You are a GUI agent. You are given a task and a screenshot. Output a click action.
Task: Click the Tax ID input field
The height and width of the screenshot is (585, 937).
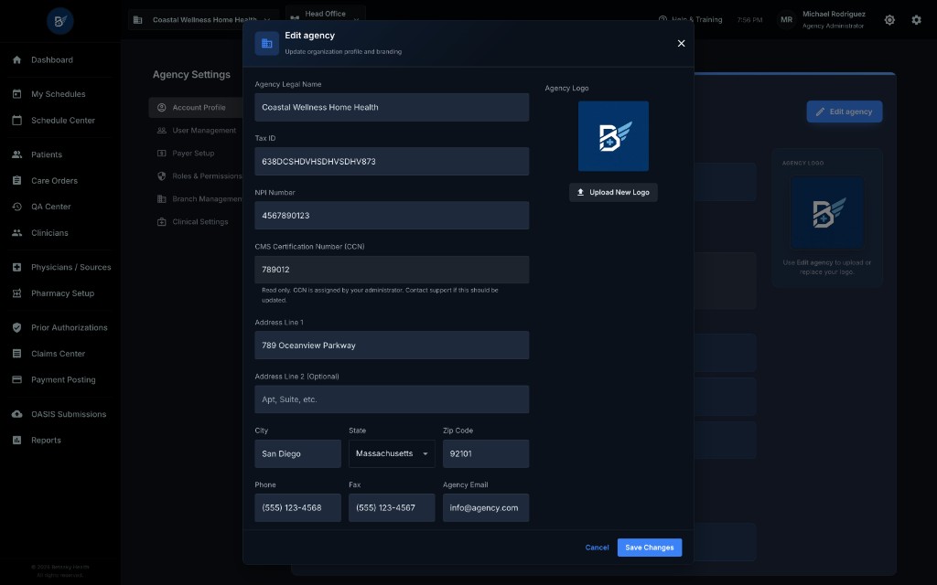[x=392, y=161]
